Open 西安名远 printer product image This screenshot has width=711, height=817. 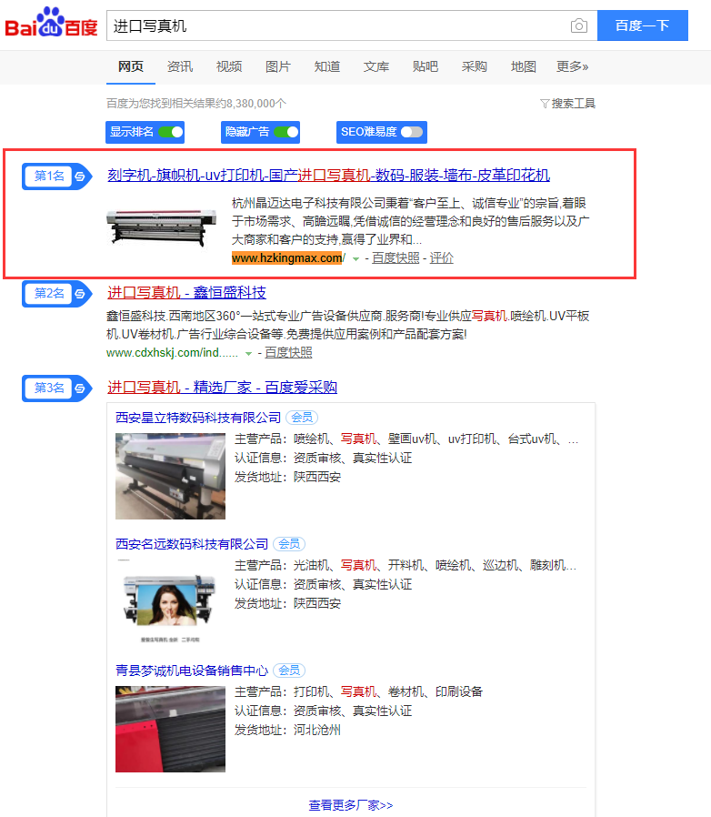(170, 602)
